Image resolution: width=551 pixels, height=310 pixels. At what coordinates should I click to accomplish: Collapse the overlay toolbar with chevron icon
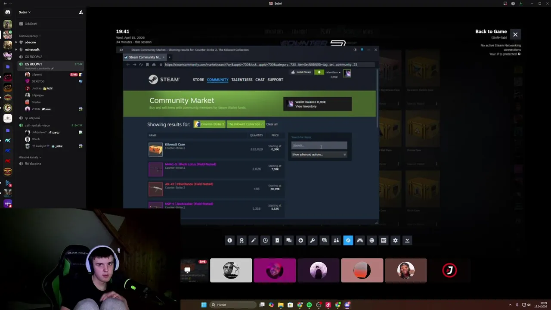[x=407, y=240]
